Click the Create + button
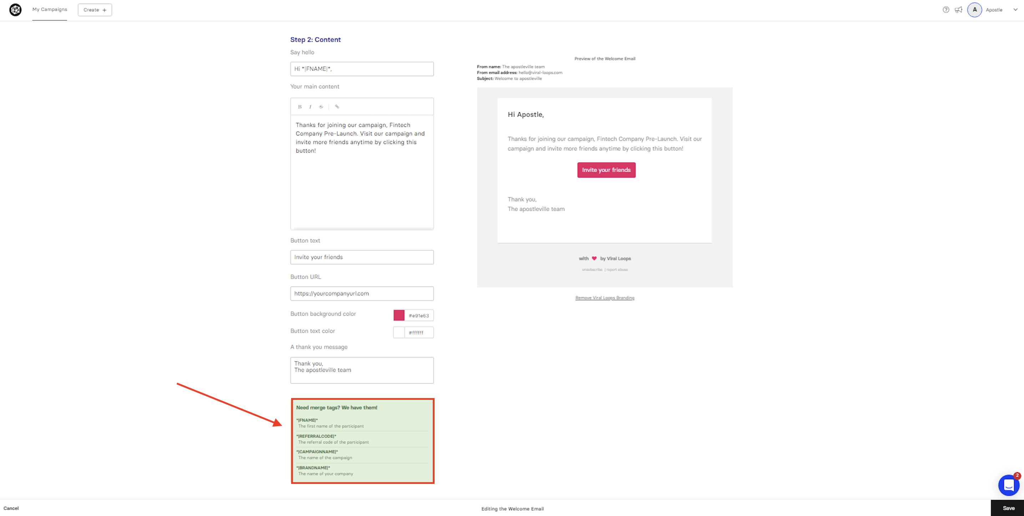The image size is (1024, 516). (95, 10)
